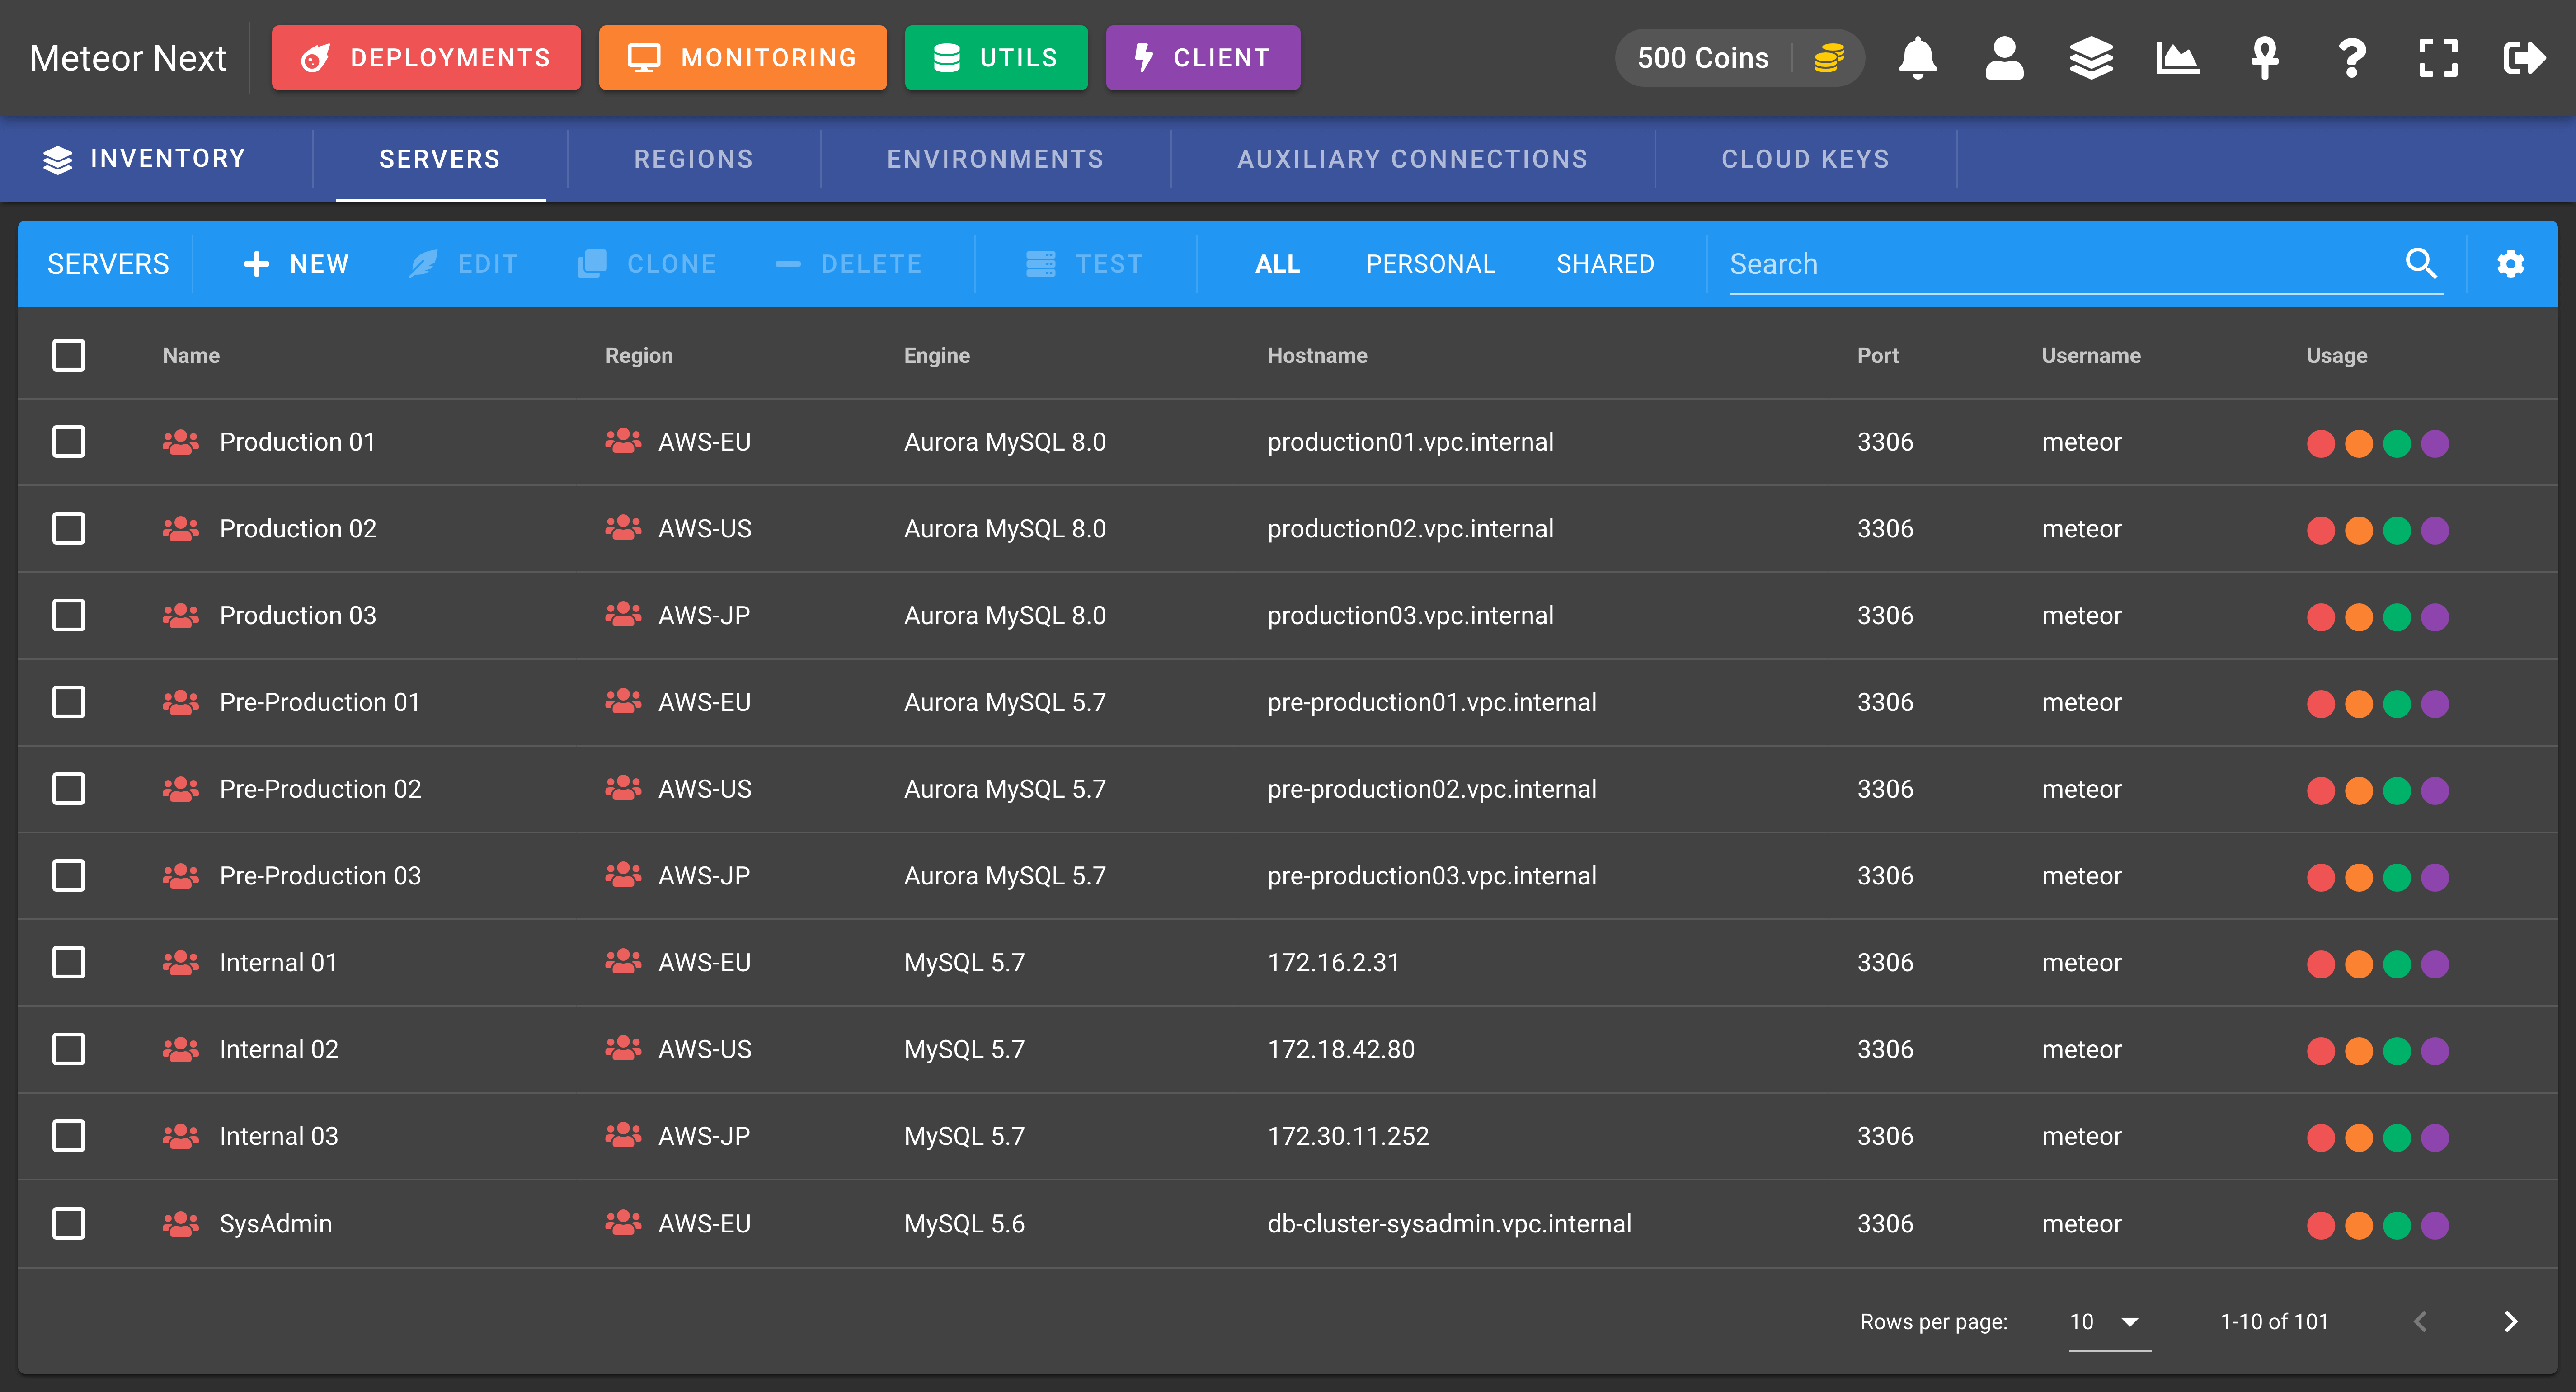The height and width of the screenshot is (1392, 2576).
Task: Switch to the Regions tab
Action: (x=693, y=159)
